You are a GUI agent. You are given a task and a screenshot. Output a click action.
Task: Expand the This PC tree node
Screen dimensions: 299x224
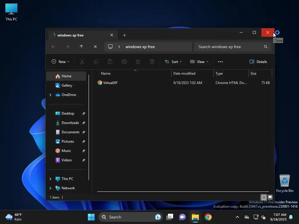point(50,179)
